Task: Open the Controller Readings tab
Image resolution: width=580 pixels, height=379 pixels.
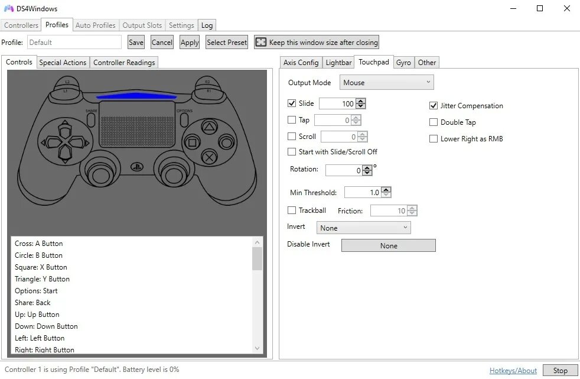Action: 124,63
